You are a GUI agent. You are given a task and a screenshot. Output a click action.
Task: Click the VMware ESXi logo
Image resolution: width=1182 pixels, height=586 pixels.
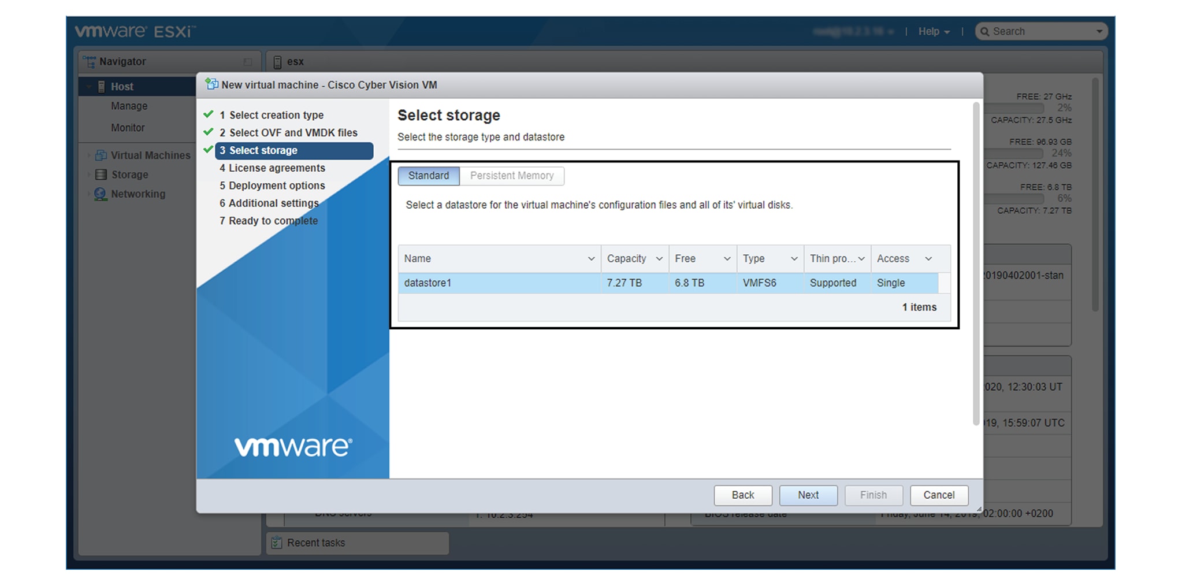point(136,31)
